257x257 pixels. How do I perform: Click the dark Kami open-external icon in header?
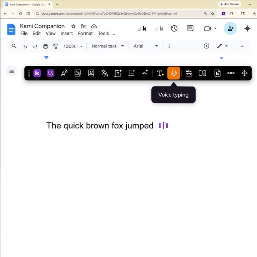tap(142, 29)
